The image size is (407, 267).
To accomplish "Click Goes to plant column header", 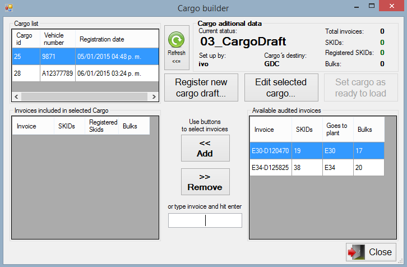I will tap(337, 130).
